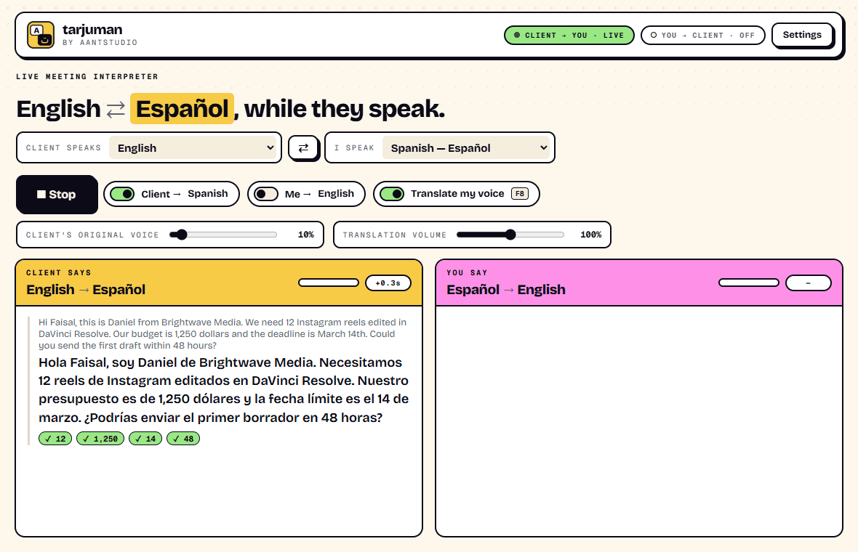858x552 pixels.
Task: Open the I Speak Spanish dropdown
Action: coord(465,148)
